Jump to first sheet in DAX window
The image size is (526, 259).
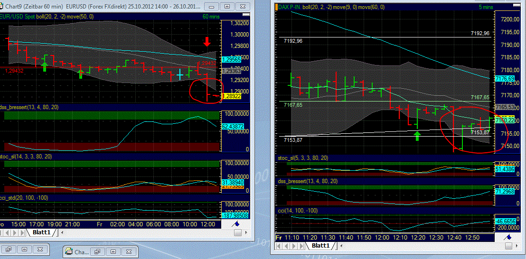279,246
